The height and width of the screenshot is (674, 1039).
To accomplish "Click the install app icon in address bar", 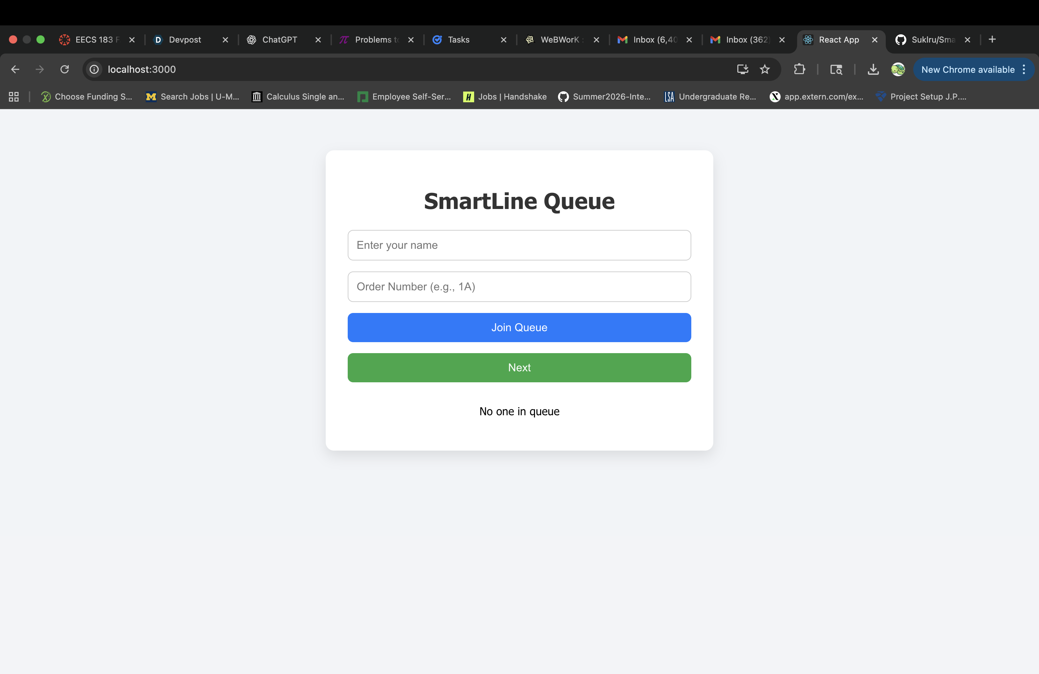I will point(742,69).
